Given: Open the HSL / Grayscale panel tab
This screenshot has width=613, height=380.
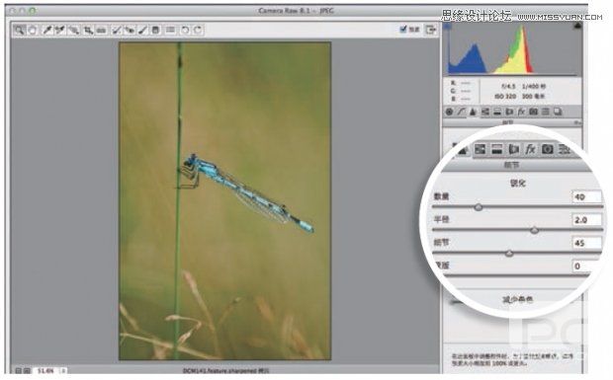Looking at the screenshot, I should pyautogui.click(x=485, y=112).
